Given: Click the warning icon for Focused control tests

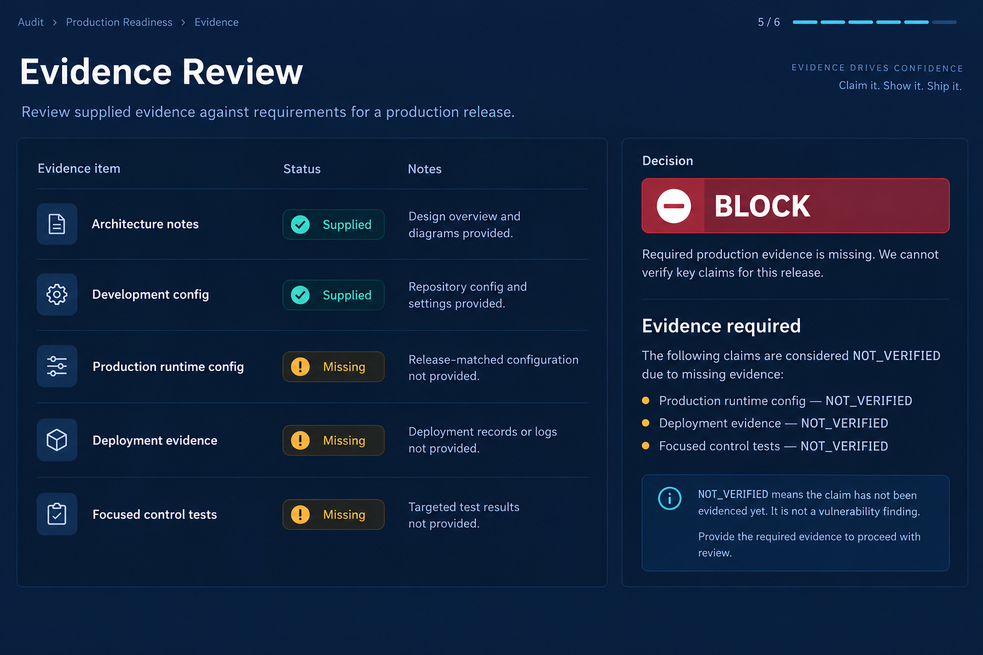Looking at the screenshot, I should click(300, 514).
